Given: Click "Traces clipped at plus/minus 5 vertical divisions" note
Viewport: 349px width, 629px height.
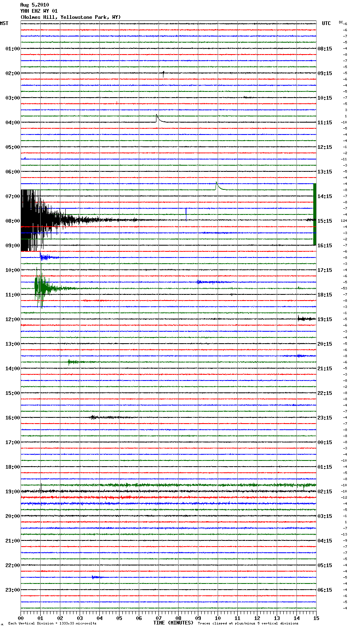Looking at the screenshot, I should (248, 624).
